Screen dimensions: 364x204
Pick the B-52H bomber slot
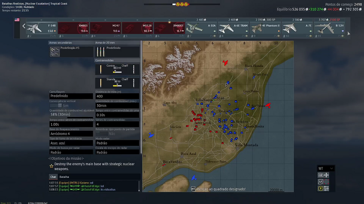tap(329, 28)
